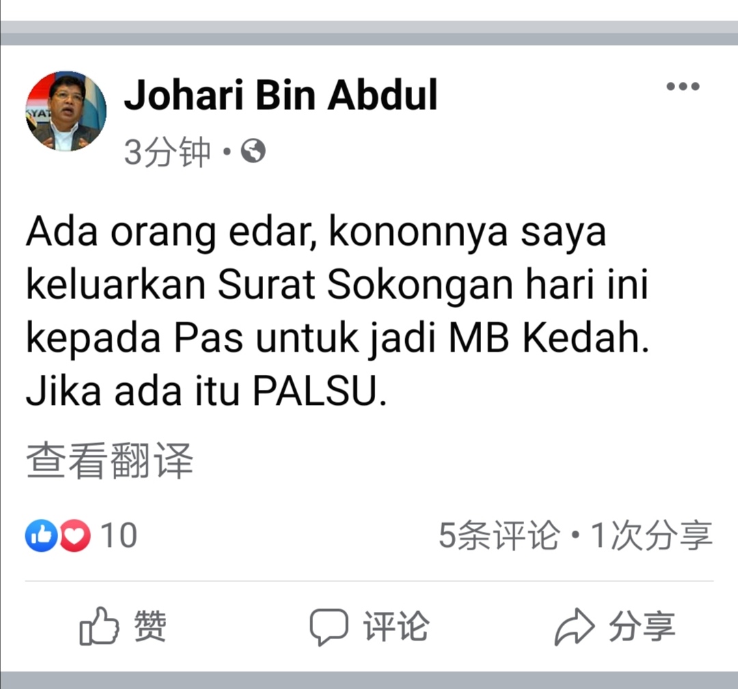Click the red heart reaction icon
This screenshot has width=738, height=689.
click(x=74, y=535)
